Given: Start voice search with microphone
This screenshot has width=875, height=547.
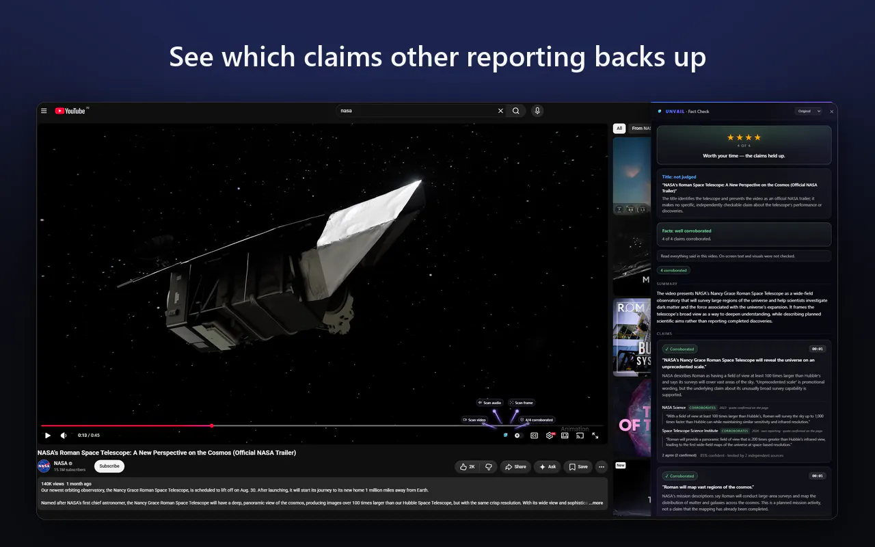Looking at the screenshot, I should tap(537, 111).
